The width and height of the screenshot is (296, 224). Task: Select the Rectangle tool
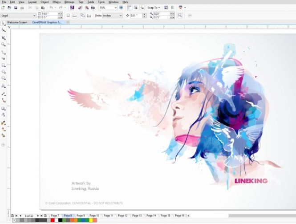click(4, 65)
